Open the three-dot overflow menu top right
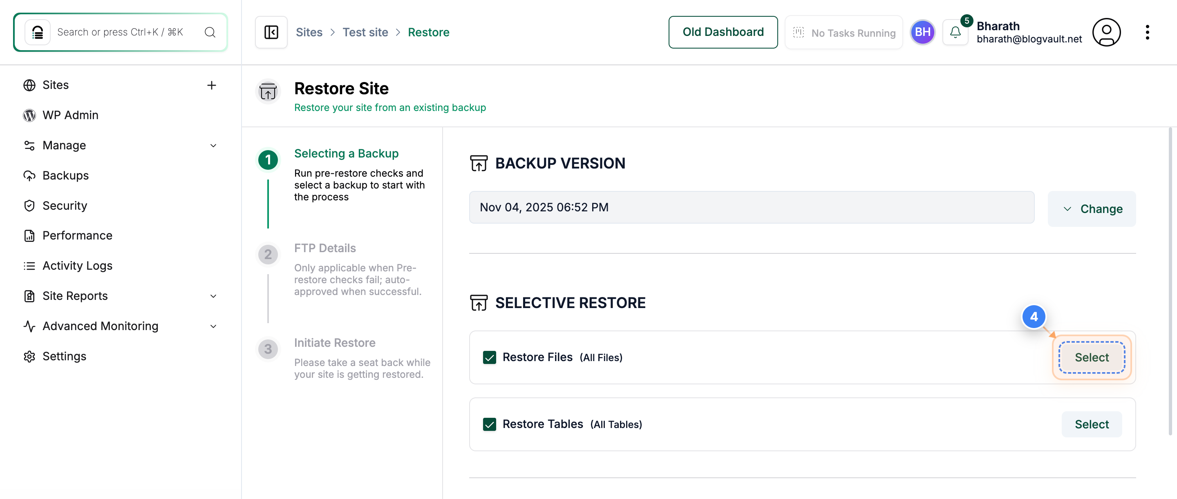The image size is (1177, 499). [x=1148, y=32]
